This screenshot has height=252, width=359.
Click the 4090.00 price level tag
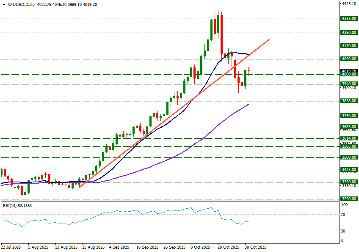[x=349, y=59]
